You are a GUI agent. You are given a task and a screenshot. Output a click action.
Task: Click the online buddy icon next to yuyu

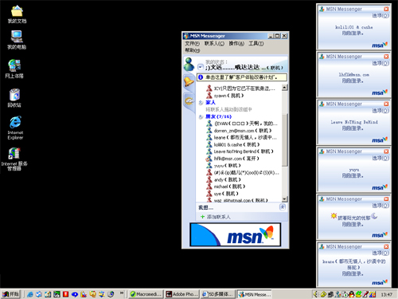(x=209, y=165)
